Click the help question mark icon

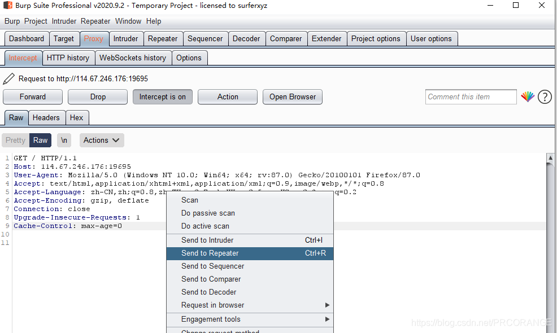[545, 97]
